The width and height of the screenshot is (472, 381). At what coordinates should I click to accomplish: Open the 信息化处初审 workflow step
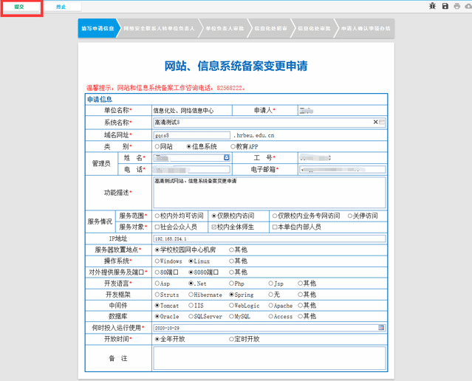[x=270, y=29]
